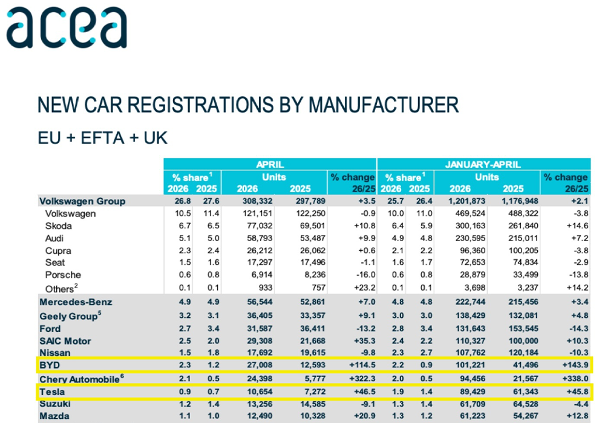This screenshot has width=605, height=423.
Task: Click the acea logo
Action: tap(67, 28)
